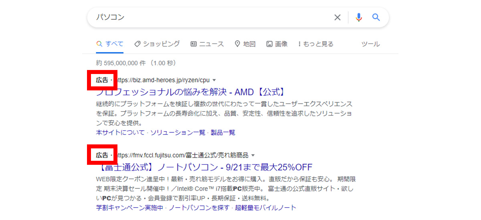
Task: Open the 【富士通公式】ノートパソコン ad title
Action: coord(204,167)
